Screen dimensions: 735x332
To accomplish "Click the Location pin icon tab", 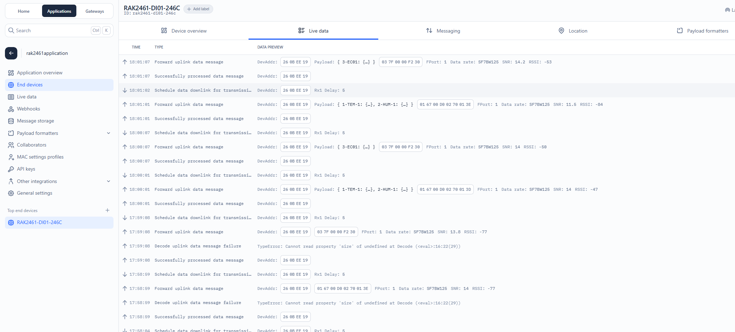I will (x=561, y=31).
